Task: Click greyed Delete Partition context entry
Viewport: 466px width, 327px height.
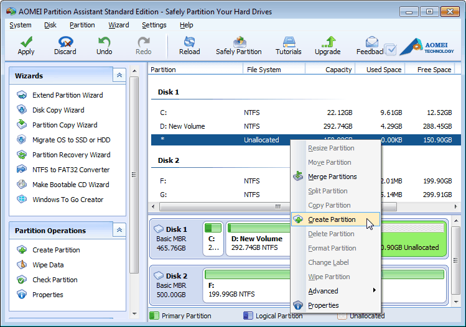Action: 335,234
